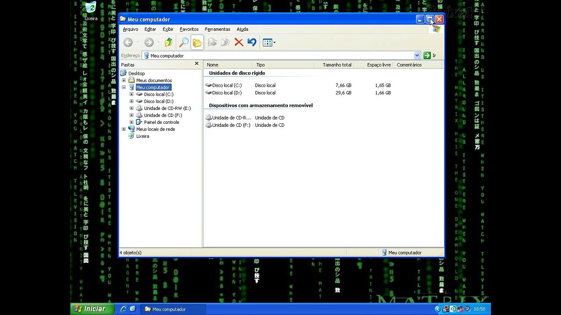Screen dimensions: 561x315
Task: Expand Disco local (C:) tree node
Action: pos(131,94)
